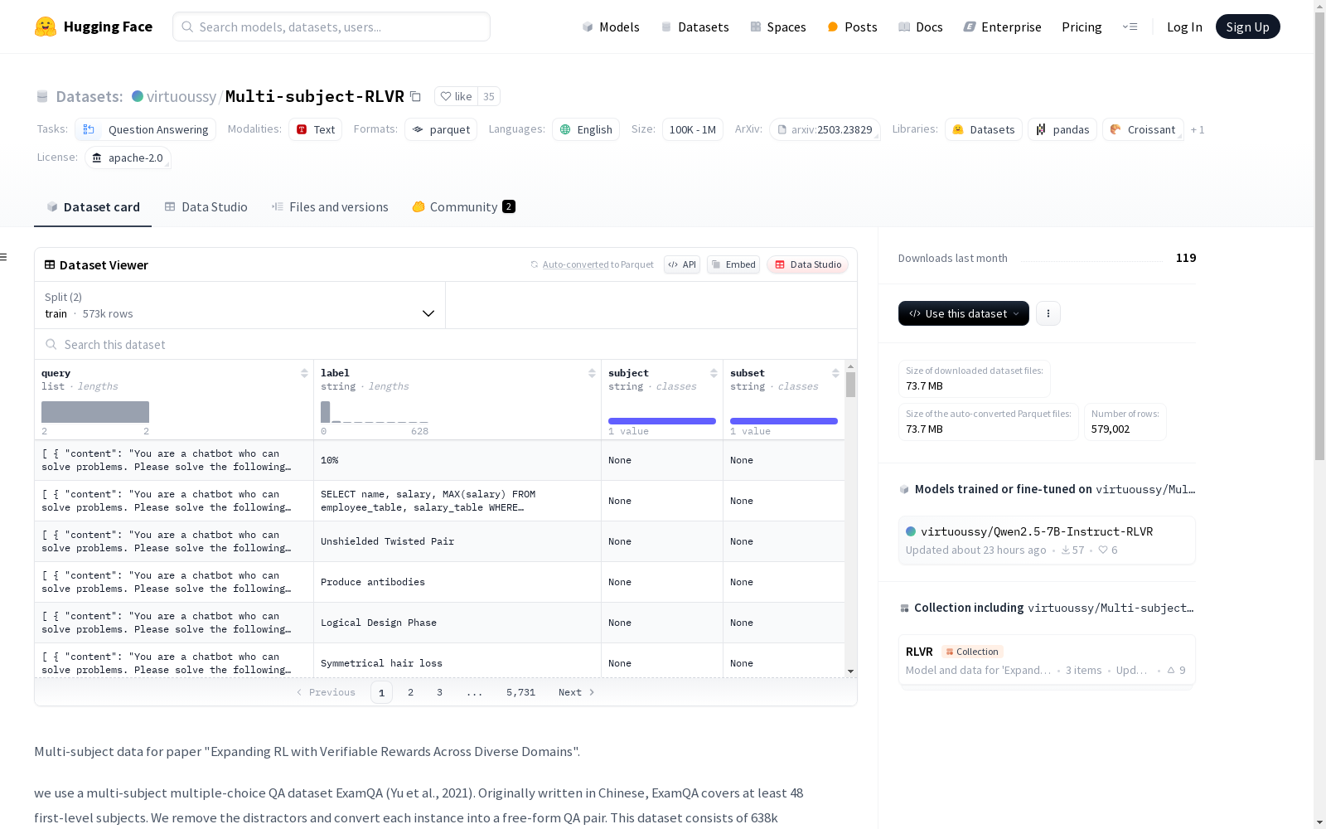This screenshot has width=1326, height=829.
Task: Click the subject column class distribution bar
Action: (x=662, y=421)
